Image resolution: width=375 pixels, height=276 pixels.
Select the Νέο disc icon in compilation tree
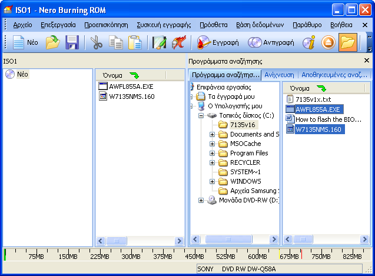click(10, 74)
